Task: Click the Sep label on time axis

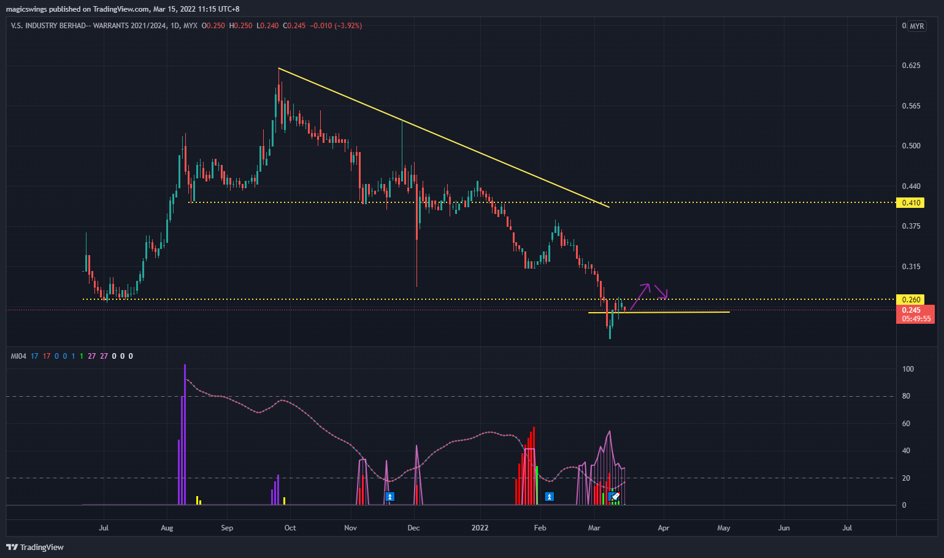Action: point(227,528)
